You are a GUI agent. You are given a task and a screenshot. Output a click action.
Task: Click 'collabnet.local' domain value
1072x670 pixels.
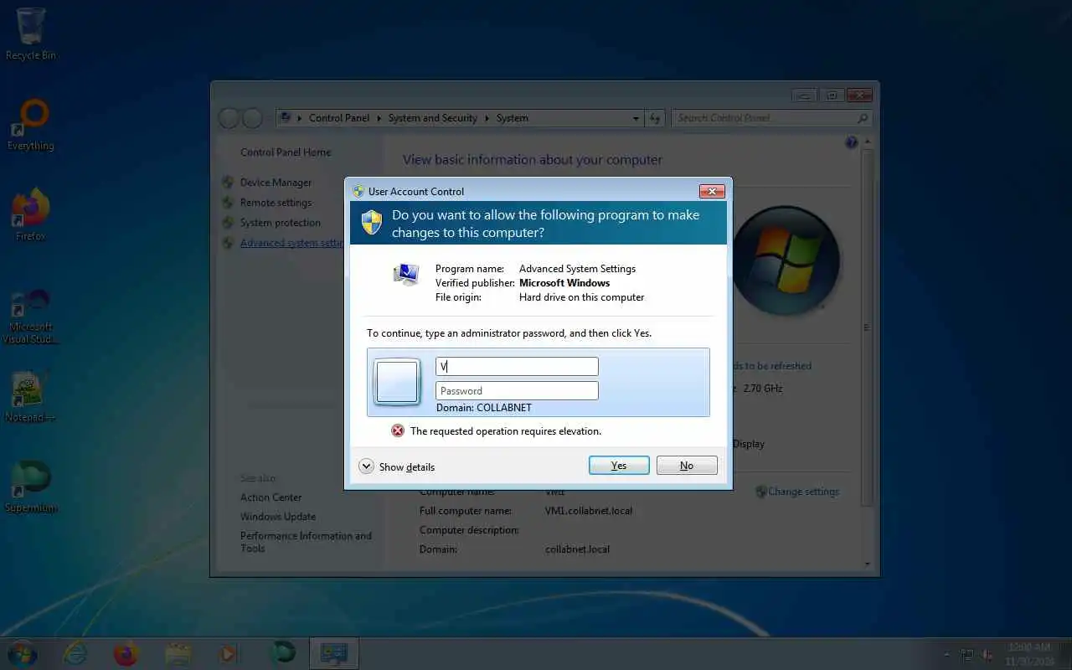pos(577,549)
